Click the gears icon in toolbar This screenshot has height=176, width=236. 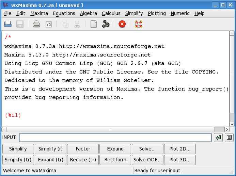(106, 24)
